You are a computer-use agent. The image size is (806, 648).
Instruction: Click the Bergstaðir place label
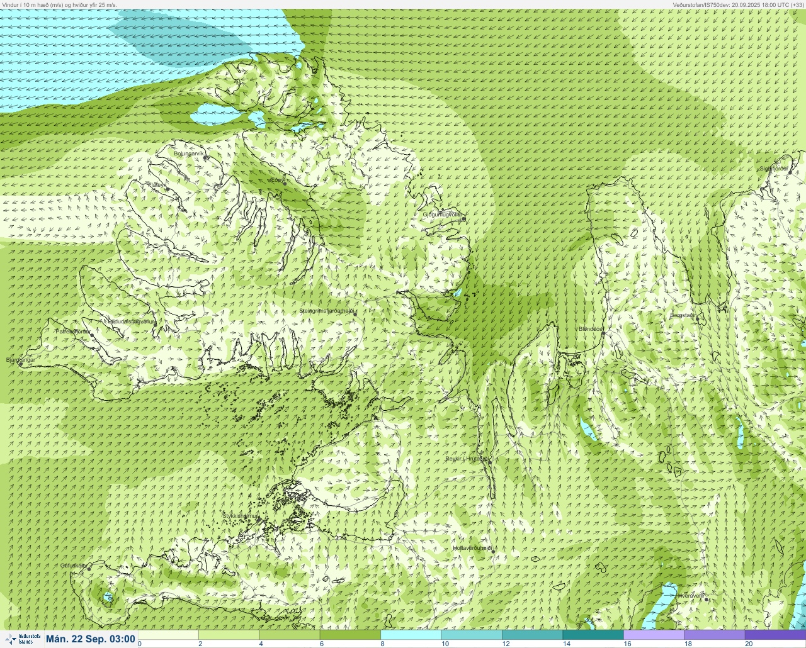point(683,315)
